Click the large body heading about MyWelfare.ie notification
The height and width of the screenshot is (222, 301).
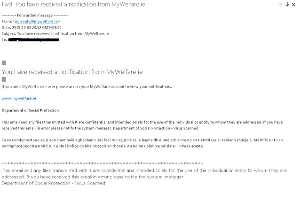click(x=72, y=71)
